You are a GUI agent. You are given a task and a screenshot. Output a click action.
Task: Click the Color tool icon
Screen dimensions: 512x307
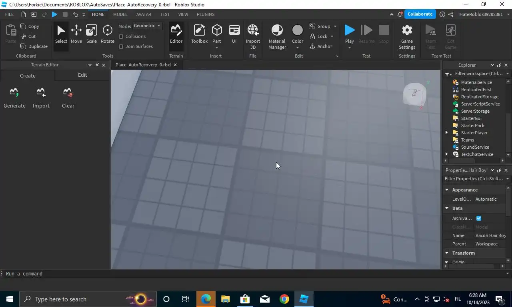pyautogui.click(x=298, y=30)
